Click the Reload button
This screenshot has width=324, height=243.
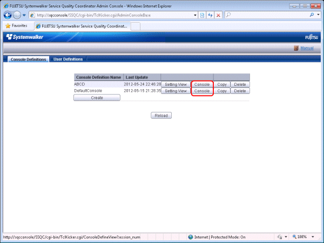161,116
